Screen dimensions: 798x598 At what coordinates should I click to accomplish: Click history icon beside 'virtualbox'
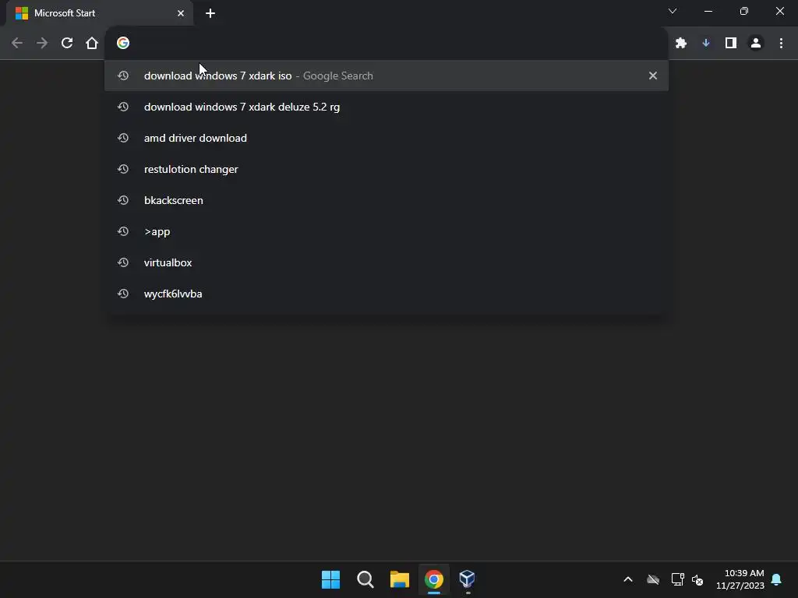[x=122, y=262]
